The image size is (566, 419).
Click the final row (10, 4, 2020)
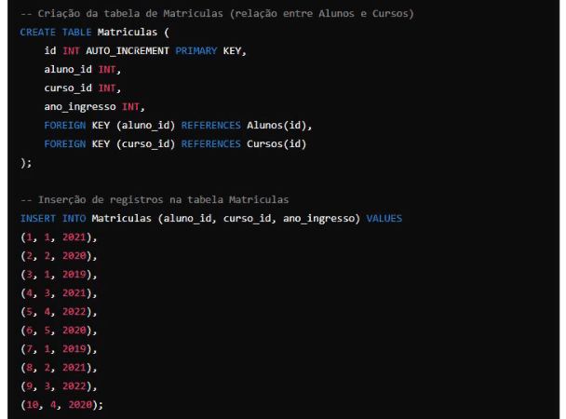(x=61, y=404)
